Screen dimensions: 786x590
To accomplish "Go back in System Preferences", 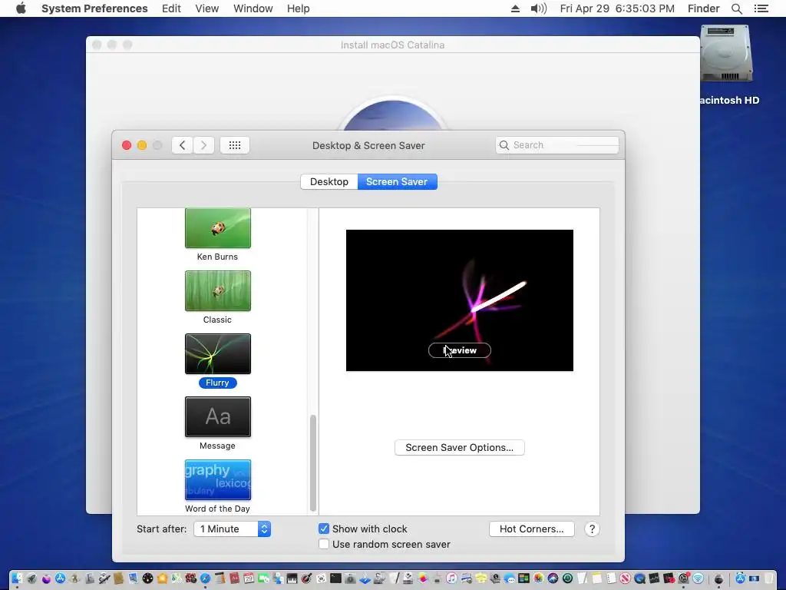I will point(183,145).
